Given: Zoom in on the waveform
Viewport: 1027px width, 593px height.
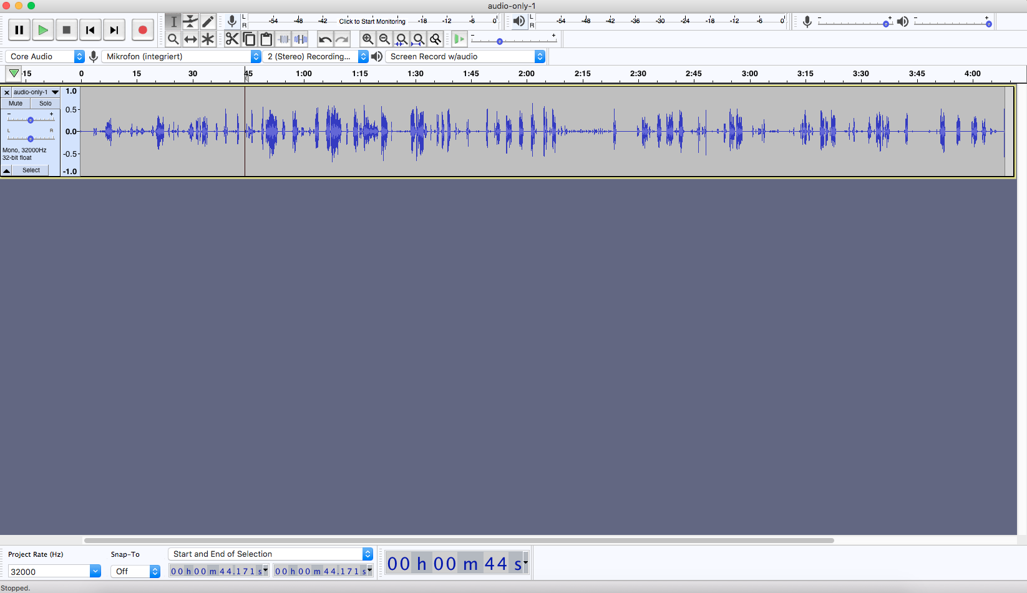Looking at the screenshot, I should (x=368, y=39).
